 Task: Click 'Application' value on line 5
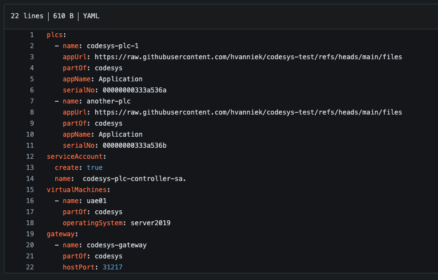pos(121,79)
